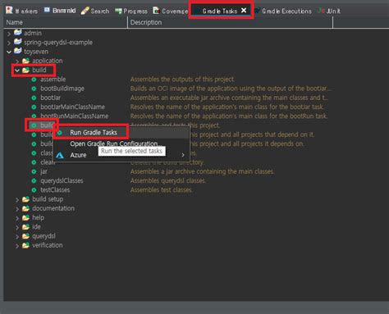
Task: Click the Description column header
Action: point(231,22)
